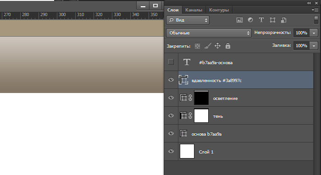
Task: Open the Заливка slider arrow
Action: coord(314,46)
